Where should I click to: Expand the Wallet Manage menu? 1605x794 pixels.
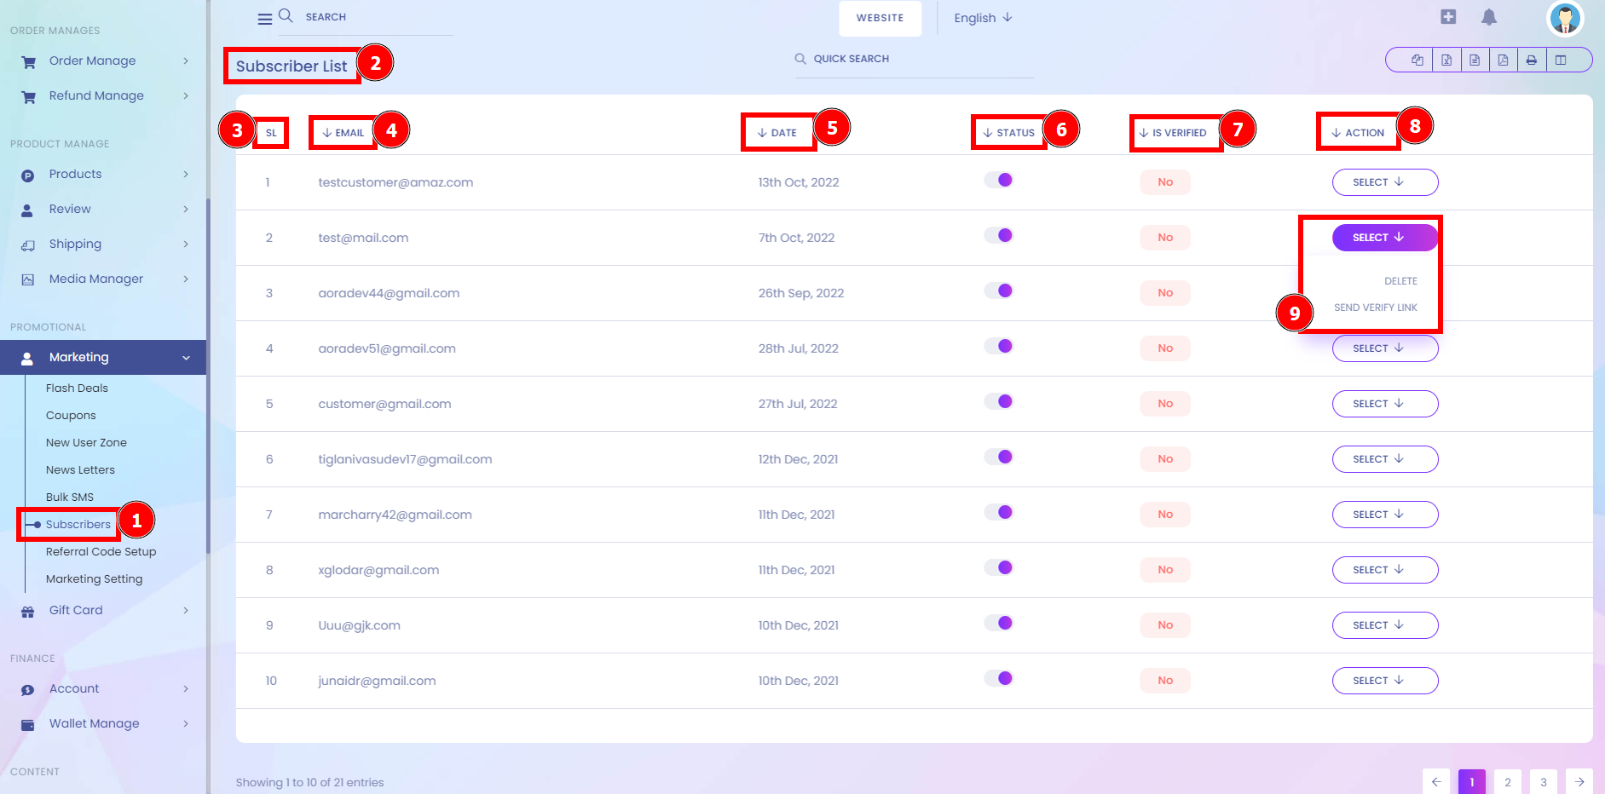click(103, 724)
